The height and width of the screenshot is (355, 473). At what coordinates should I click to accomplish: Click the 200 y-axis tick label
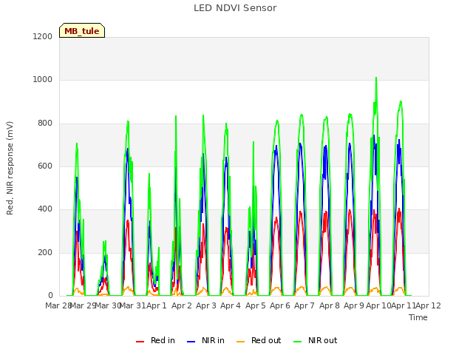tap(45, 253)
